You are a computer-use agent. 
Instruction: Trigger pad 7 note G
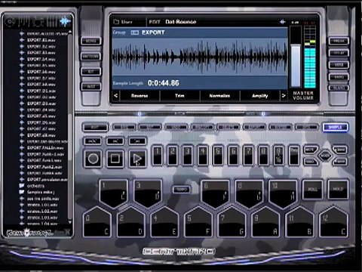pos(232,223)
